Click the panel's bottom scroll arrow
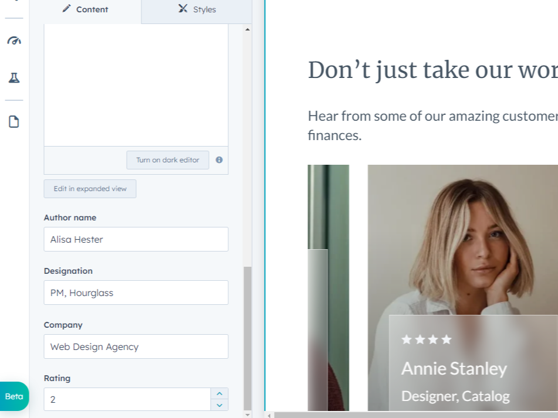558x418 pixels. click(247, 414)
